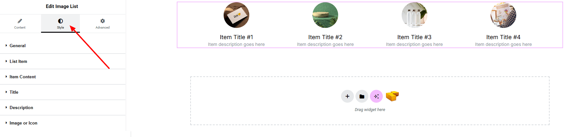Image resolution: width=565 pixels, height=137 pixels.
Task: Expand the Image or Icon section
Action: [x=23, y=123]
